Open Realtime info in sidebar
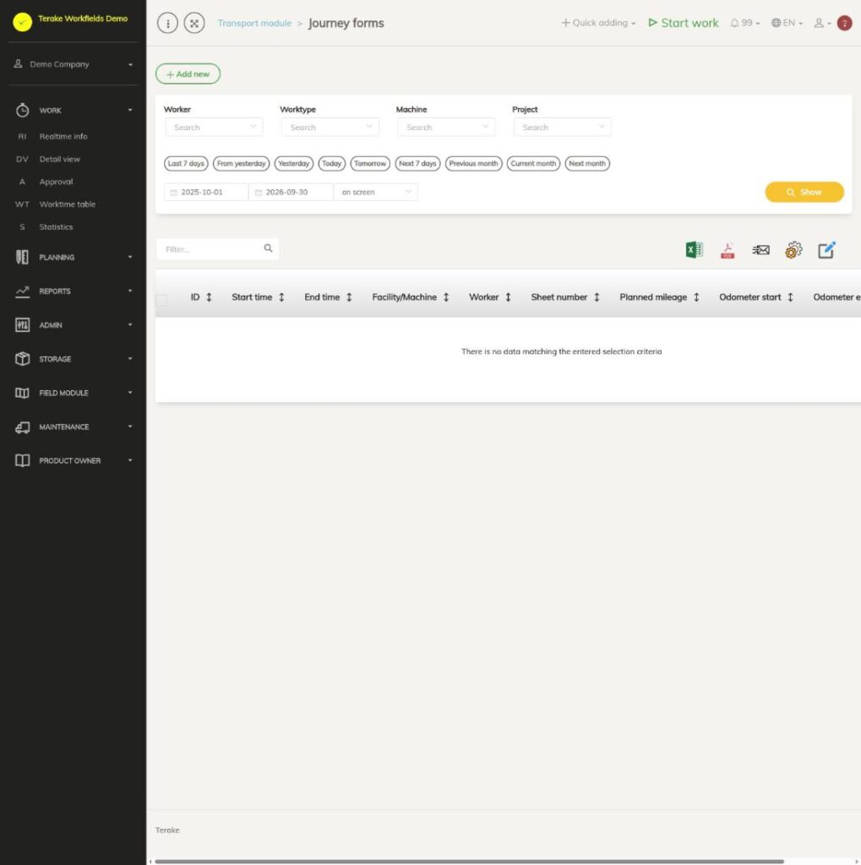Viewport: 861px width, 865px height. coord(63,136)
